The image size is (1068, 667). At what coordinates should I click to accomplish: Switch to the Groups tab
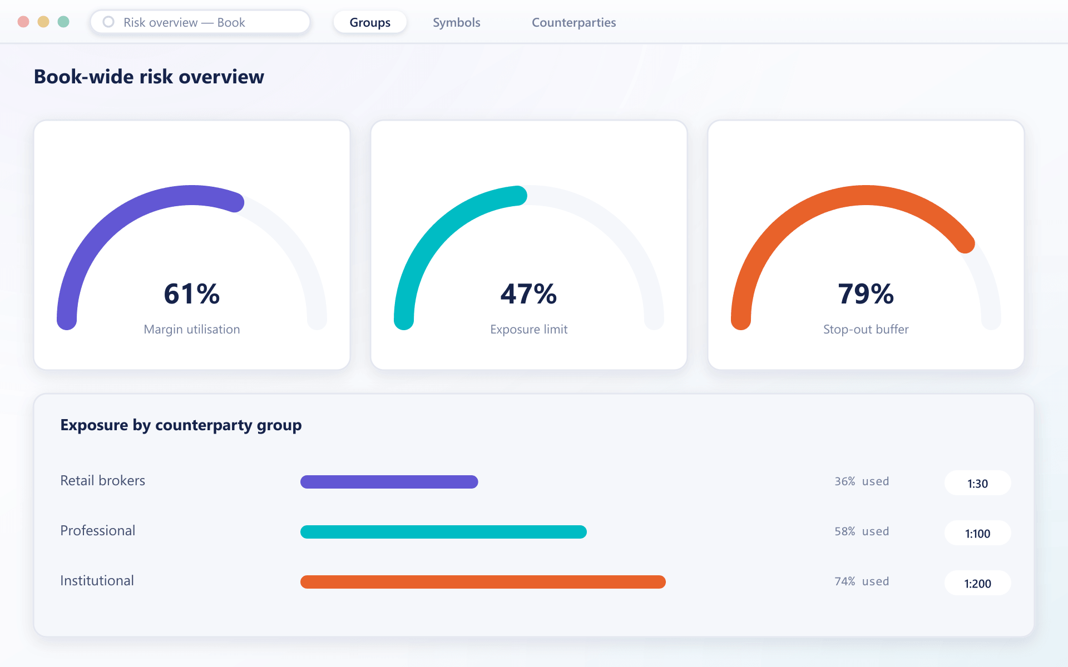(370, 22)
